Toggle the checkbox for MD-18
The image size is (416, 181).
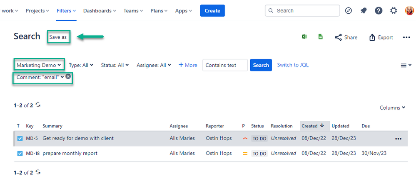pos(20,154)
